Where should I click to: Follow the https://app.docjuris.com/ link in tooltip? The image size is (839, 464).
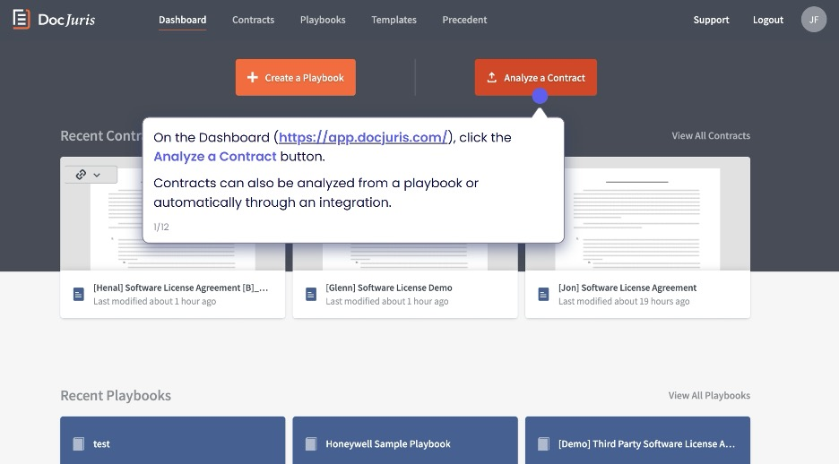pyautogui.click(x=363, y=137)
